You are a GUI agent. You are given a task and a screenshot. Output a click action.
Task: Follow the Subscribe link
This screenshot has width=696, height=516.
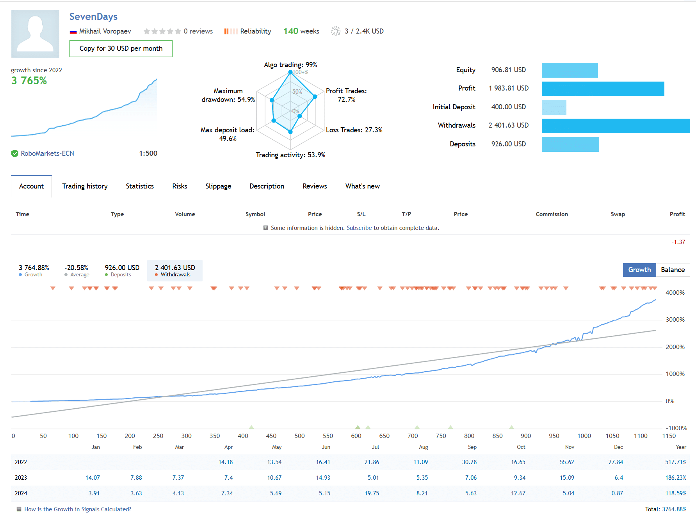tap(359, 228)
